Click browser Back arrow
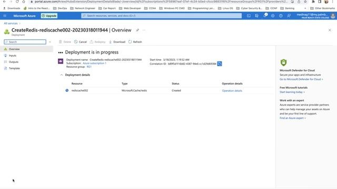The width and height of the screenshot is (337, 189). click(x=4, y=2)
